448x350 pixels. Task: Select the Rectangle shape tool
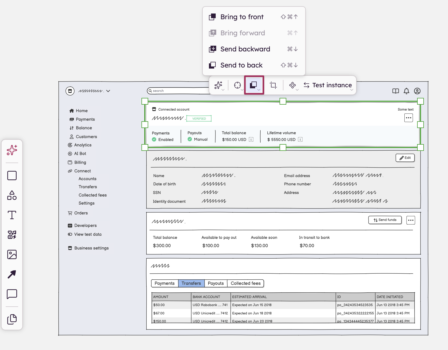(x=12, y=176)
